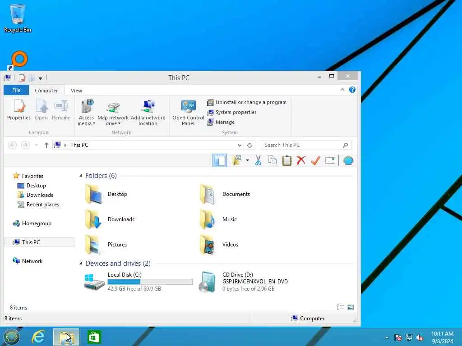Viewport: 462px width, 346px height.
Task: Open Control Panel from the ribbon
Action: point(188,112)
